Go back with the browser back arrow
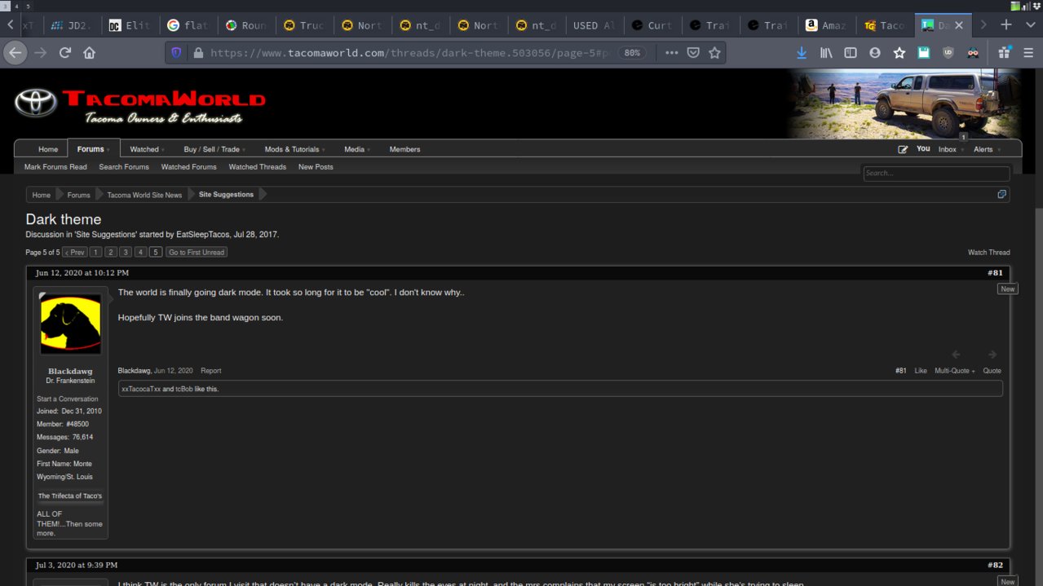This screenshot has height=586, width=1043. [x=15, y=53]
